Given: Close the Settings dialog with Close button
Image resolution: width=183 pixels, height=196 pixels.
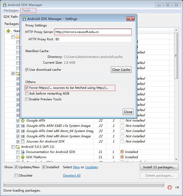Looking at the screenshot, I should click(128, 112).
